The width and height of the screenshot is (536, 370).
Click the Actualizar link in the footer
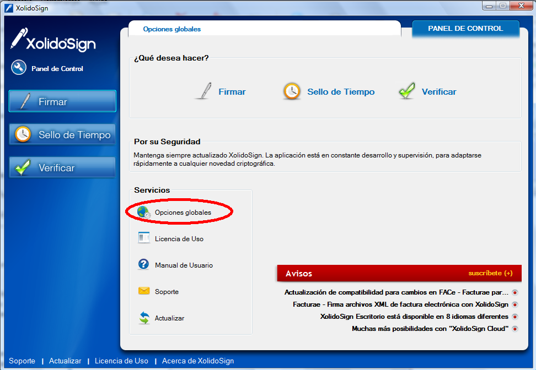pyautogui.click(x=65, y=361)
